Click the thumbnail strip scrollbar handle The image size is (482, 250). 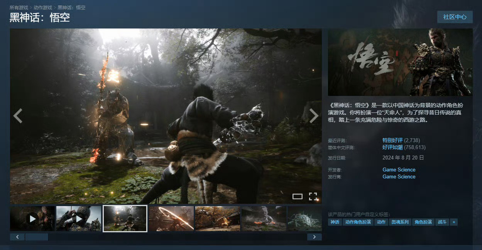[x=37, y=237]
